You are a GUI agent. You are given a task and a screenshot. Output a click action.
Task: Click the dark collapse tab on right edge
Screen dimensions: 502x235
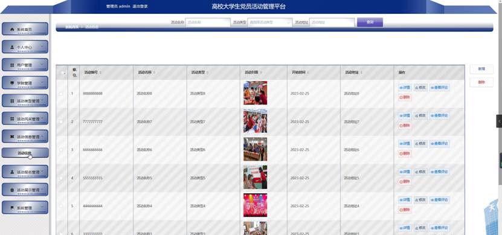[x=499, y=121]
